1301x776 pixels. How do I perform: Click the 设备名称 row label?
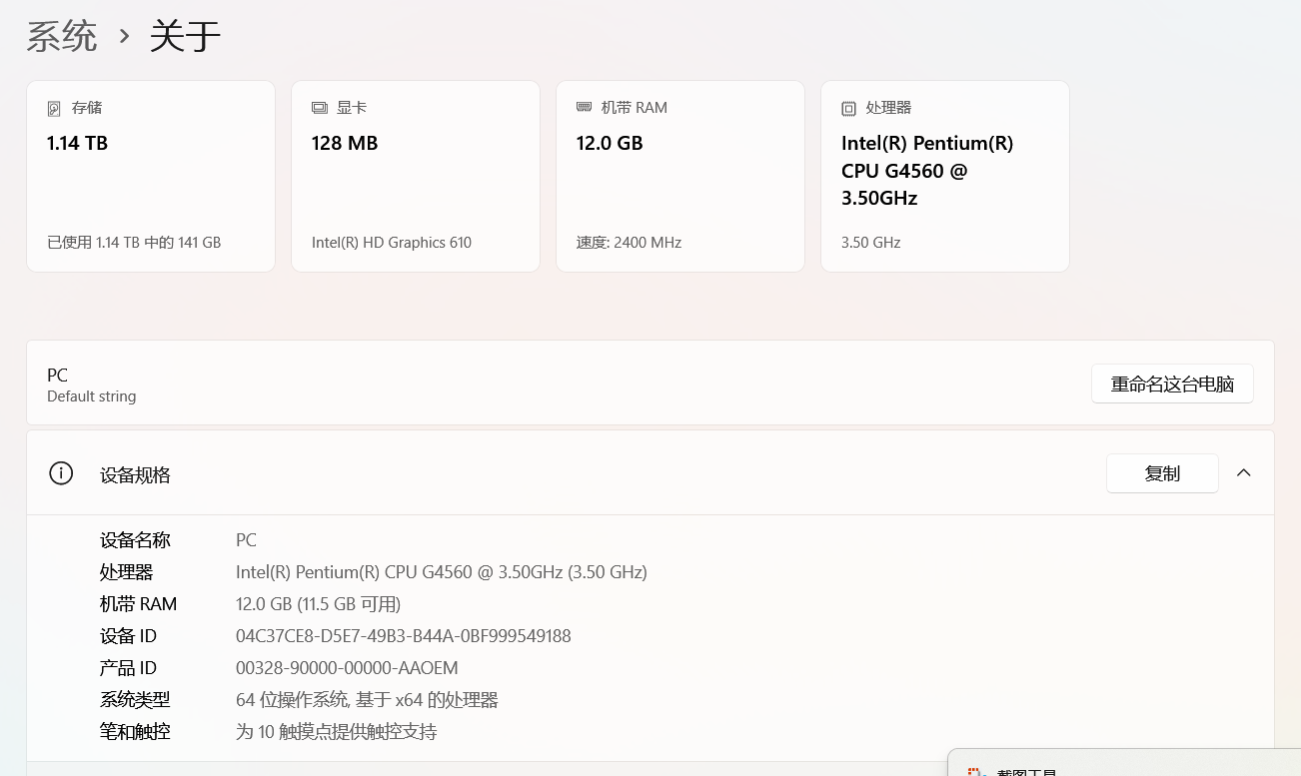(135, 540)
